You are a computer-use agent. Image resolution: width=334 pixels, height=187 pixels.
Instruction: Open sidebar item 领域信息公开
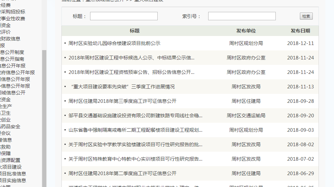pyautogui.click(x=13, y=93)
